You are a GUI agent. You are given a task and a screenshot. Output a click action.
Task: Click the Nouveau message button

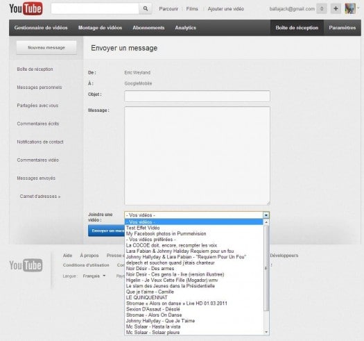[46, 48]
